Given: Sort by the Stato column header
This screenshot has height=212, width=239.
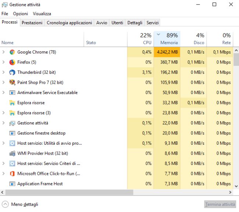Looking at the screenshot, I should coord(106,39).
